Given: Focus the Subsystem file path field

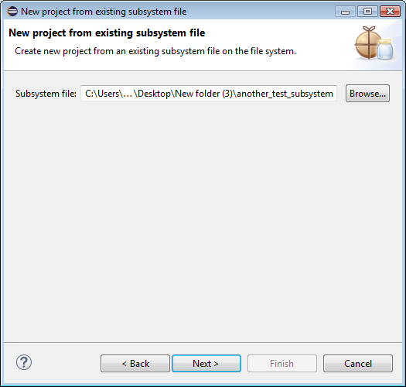Looking at the screenshot, I should (x=209, y=94).
